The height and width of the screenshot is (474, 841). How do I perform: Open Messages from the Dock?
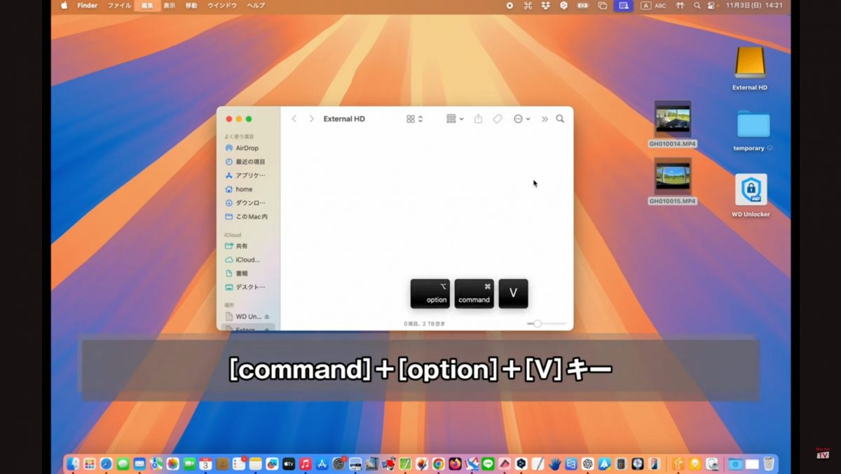[123, 463]
